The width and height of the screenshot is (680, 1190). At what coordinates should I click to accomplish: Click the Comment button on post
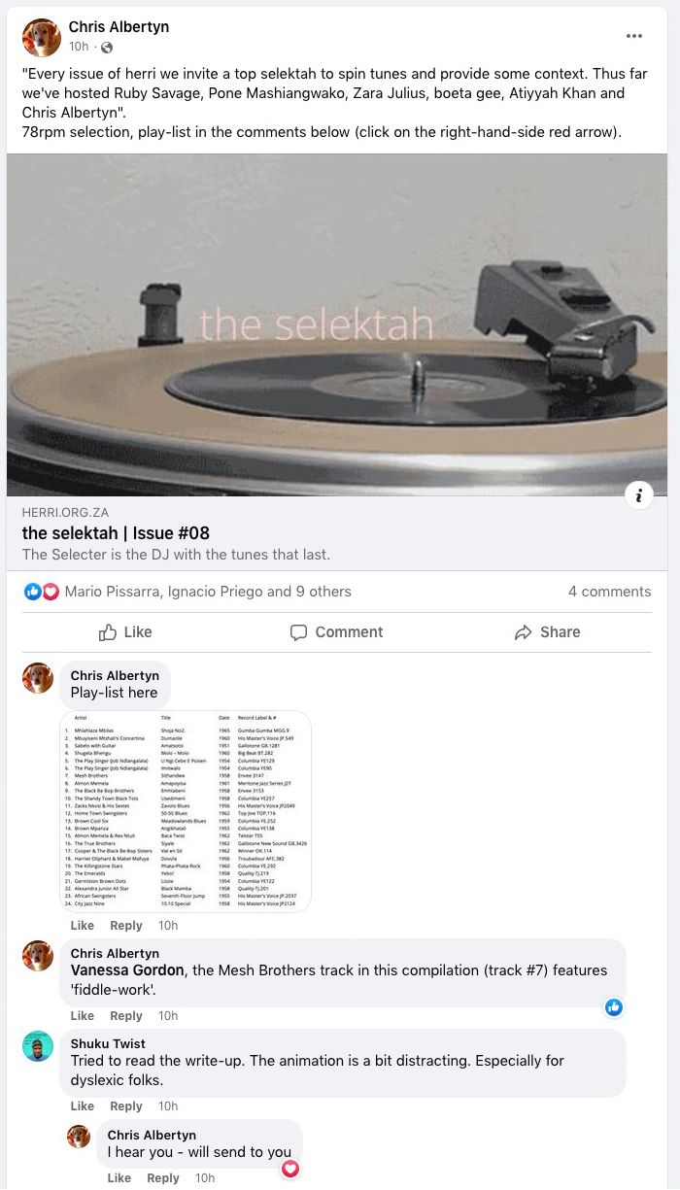click(x=336, y=632)
